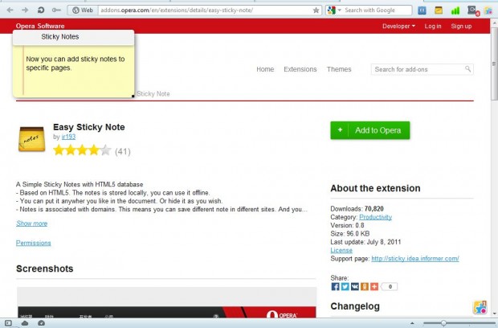Click the Search with Google field
The width and height of the screenshot is (498, 328).
pyautogui.click(x=378, y=10)
